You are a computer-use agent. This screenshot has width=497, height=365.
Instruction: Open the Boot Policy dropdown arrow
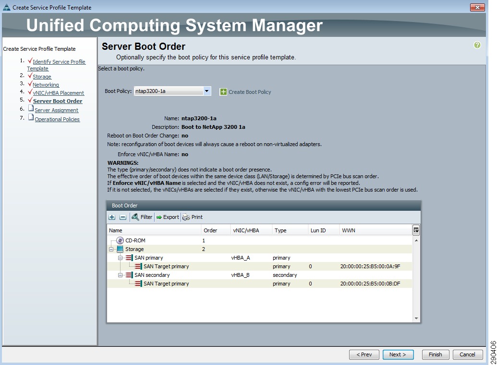pos(206,91)
